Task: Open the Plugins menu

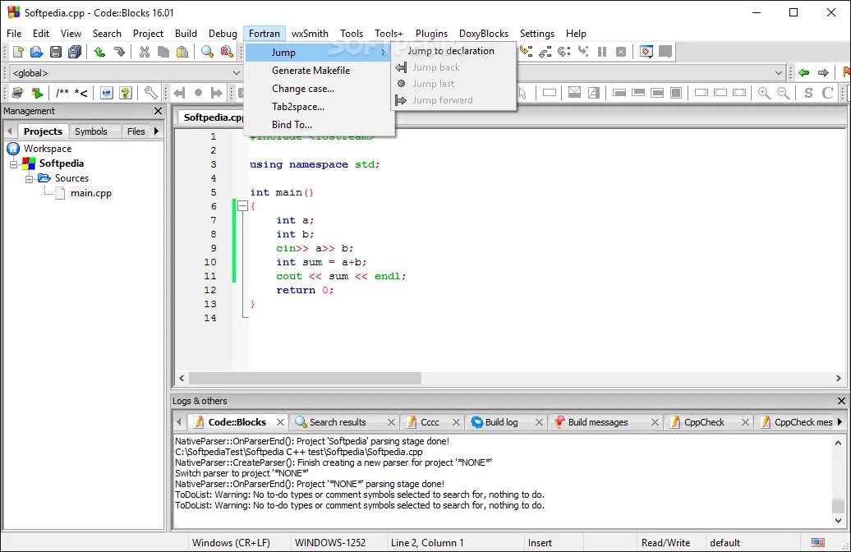Action: [x=431, y=33]
